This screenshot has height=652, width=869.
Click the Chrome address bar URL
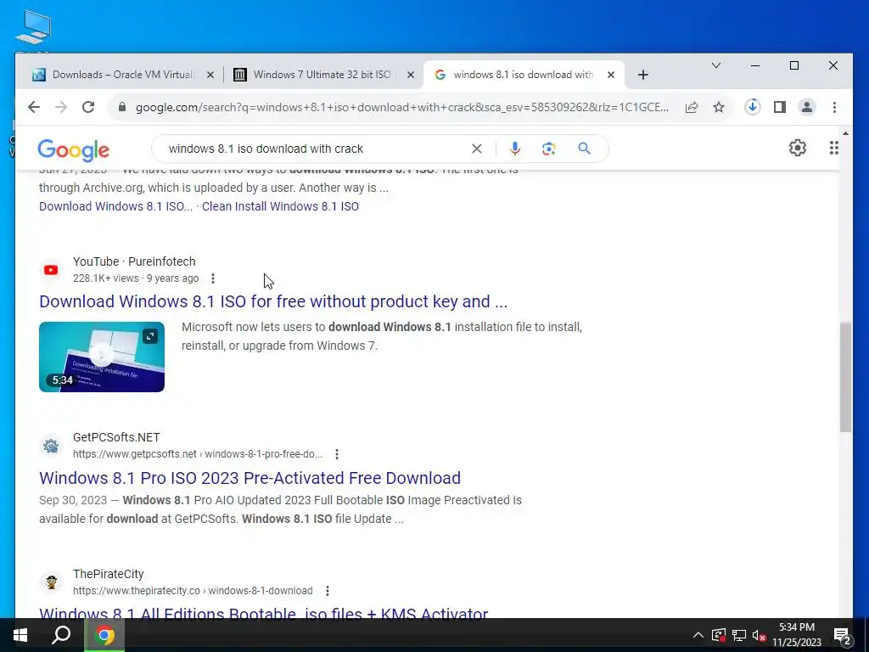401,107
